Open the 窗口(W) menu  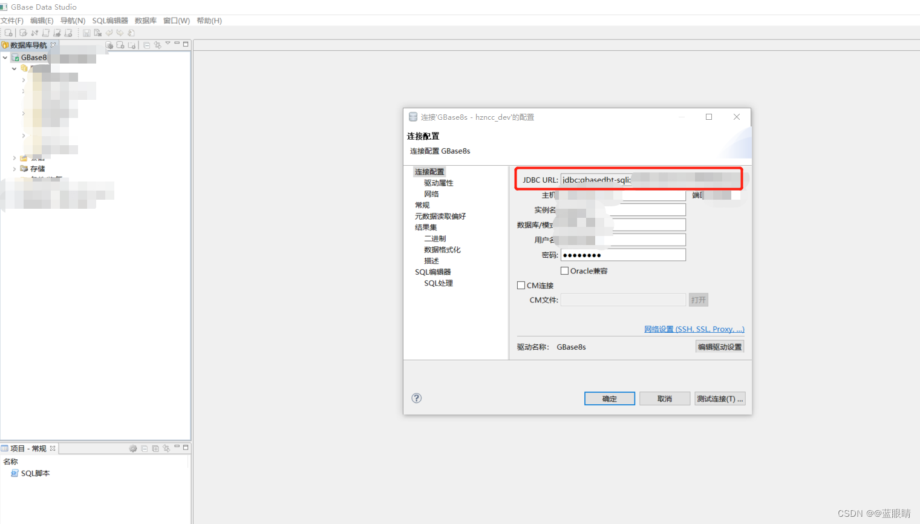coord(177,21)
